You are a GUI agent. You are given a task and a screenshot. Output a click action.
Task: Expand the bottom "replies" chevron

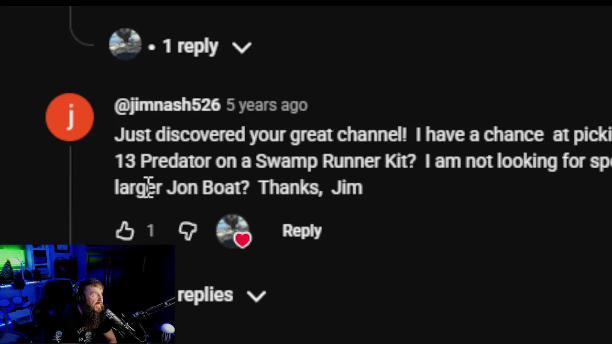click(x=257, y=296)
